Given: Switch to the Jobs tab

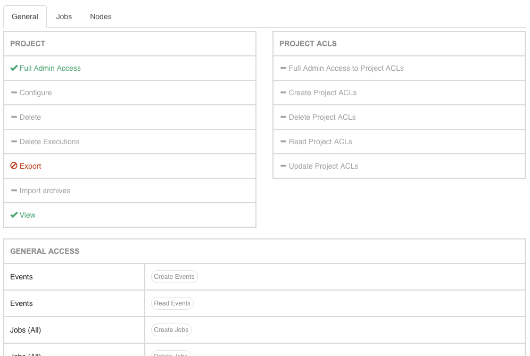Looking at the screenshot, I should (x=64, y=16).
